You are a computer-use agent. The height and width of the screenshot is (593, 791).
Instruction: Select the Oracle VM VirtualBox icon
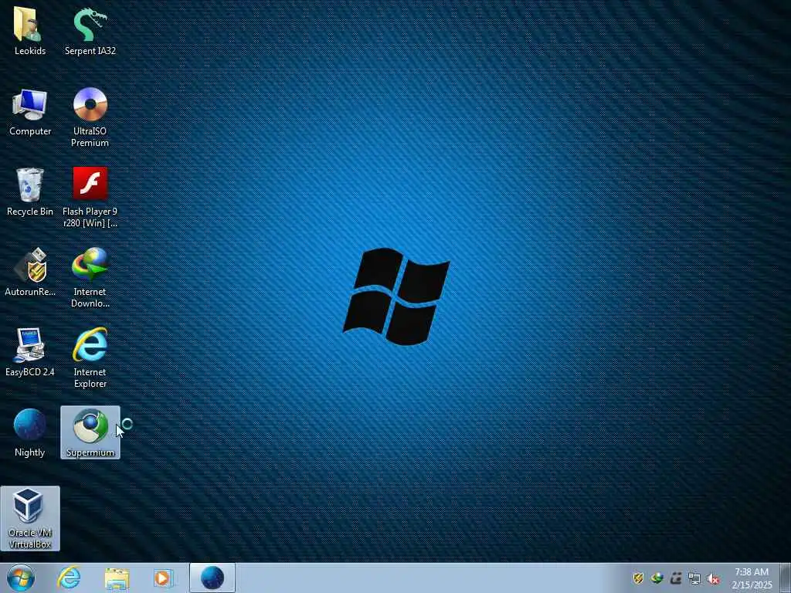[30, 518]
